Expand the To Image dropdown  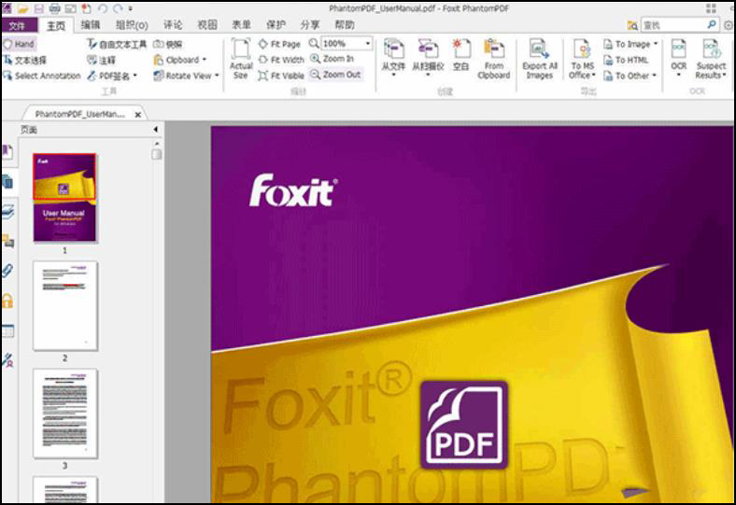click(x=656, y=44)
